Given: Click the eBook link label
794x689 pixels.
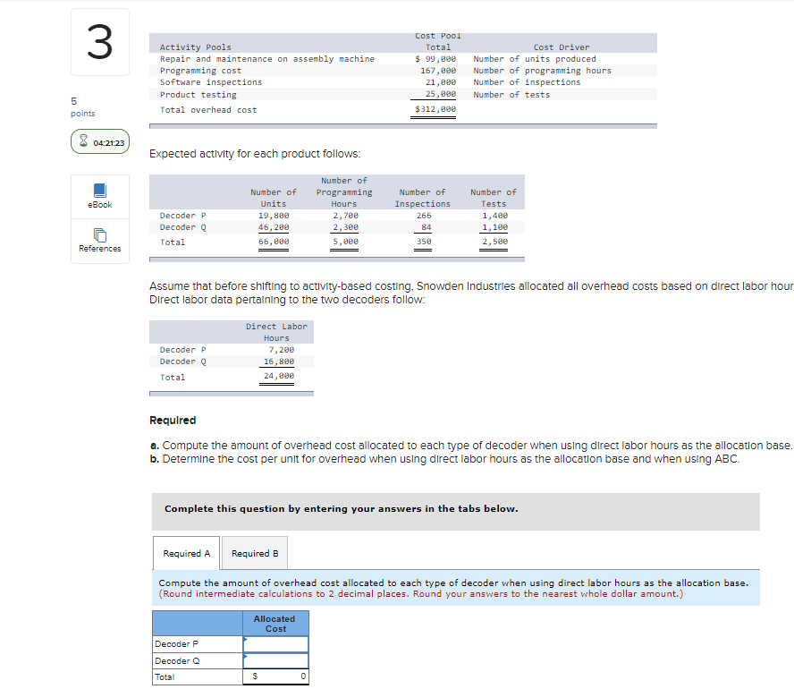Looking at the screenshot, I should (100, 205).
